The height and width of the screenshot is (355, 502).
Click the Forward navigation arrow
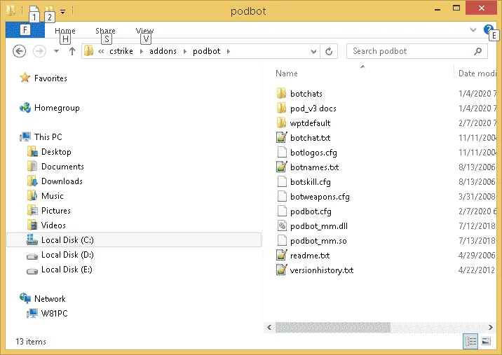[x=39, y=51]
